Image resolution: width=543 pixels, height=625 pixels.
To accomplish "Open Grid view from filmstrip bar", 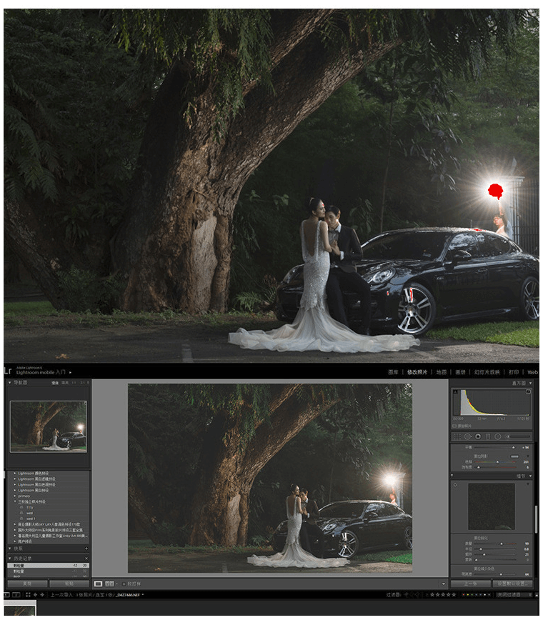I will pyautogui.click(x=28, y=595).
